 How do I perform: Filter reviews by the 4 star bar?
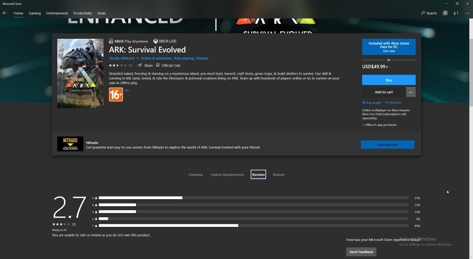pos(253,205)
